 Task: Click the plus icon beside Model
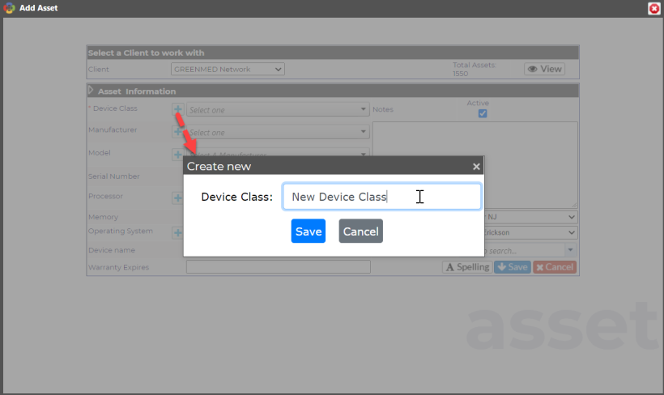[x=178, y=155]
